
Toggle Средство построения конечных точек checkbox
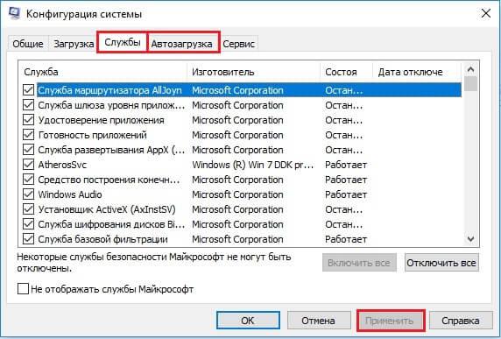(x=28, y=180)
